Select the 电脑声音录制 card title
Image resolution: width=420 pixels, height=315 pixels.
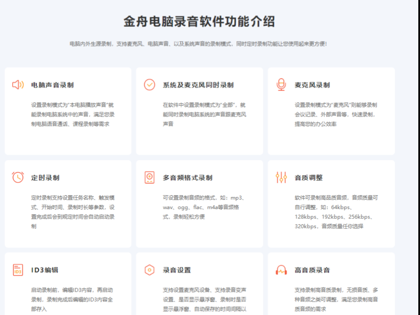click(52, 85)
